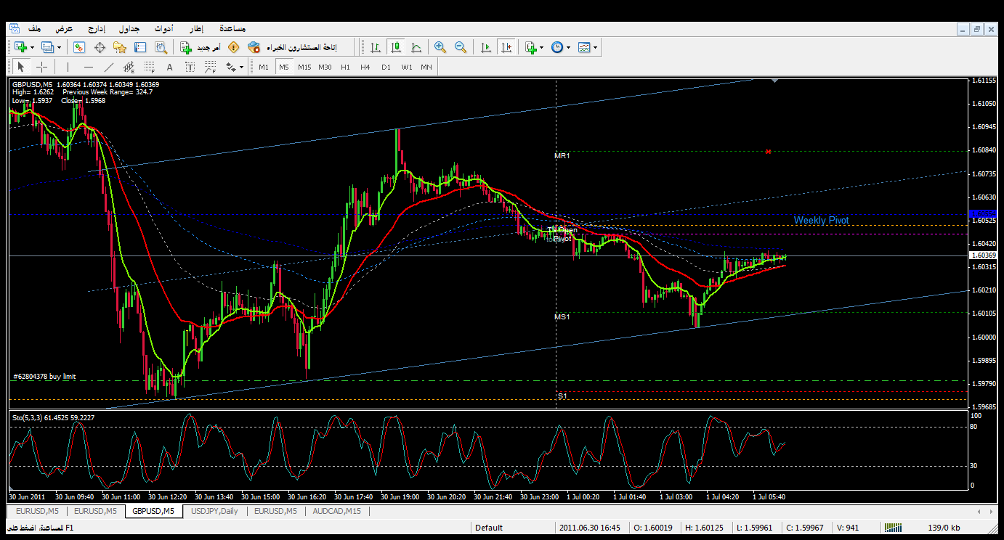This screenshot has width=1004, height=540.
Task: Select the Horizontal Line tool
Action: point(88,67)
